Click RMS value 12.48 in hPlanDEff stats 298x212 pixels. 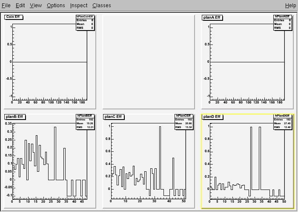(287, 127)
